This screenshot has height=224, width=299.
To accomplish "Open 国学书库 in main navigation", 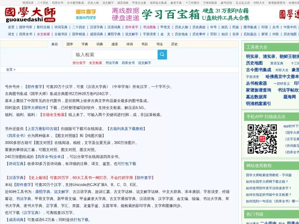I will [25, 27].
